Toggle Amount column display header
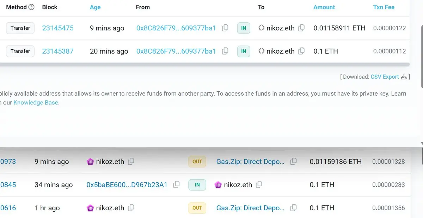The height and width of the screenshot is (218, 423). pos(324,7)
